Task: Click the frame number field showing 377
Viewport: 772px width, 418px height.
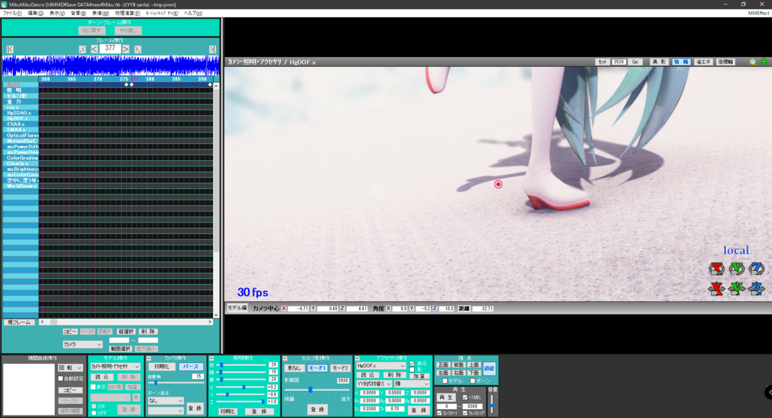Action: click(x=110, y=48)
